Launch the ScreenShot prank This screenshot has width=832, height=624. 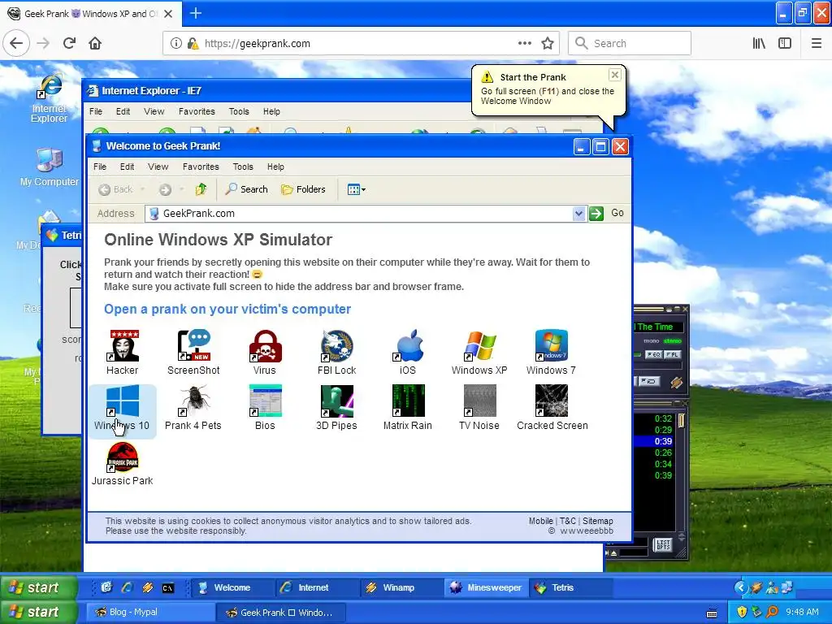click(x=193, y=353)
